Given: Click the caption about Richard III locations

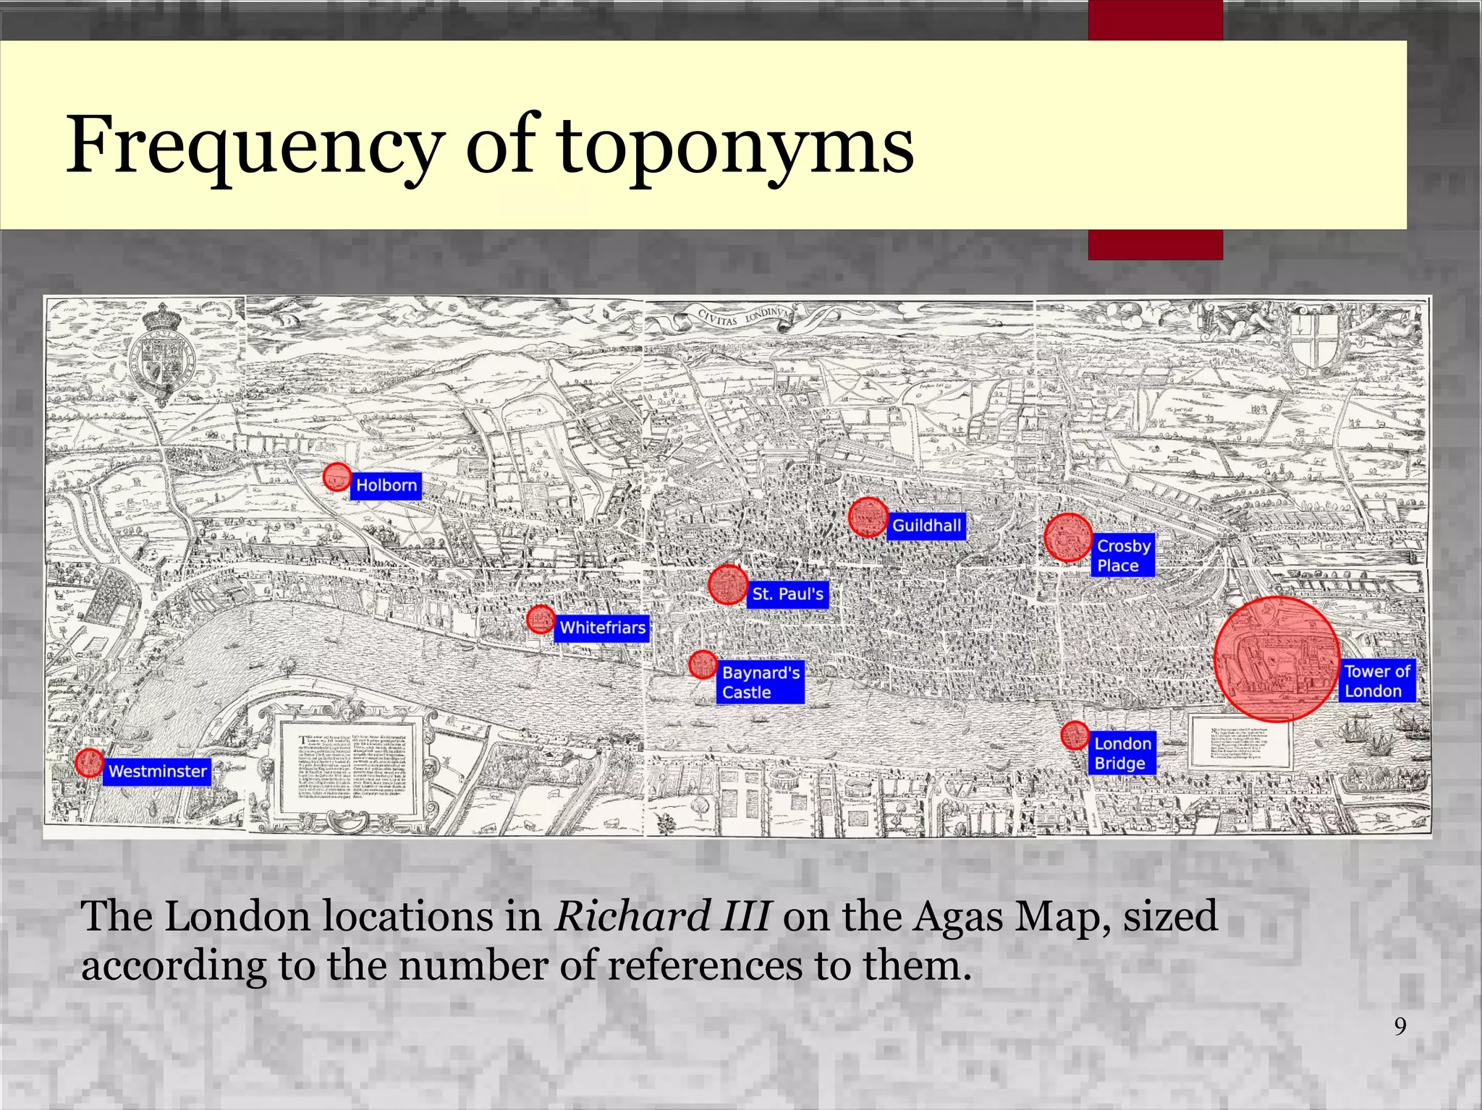Looking at the screenshot, I should point(649,940).
